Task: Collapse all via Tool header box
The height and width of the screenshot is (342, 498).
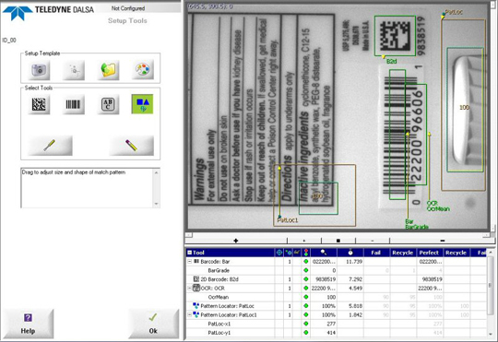Action: [x=190, y=253]
